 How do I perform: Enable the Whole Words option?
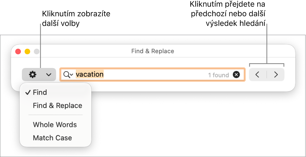coord(55,125)
